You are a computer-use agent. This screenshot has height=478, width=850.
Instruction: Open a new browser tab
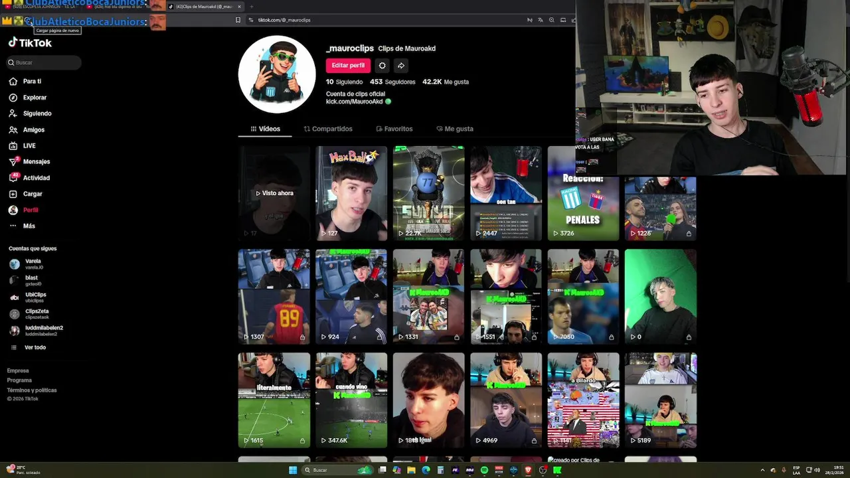click(x=252, y=7)
